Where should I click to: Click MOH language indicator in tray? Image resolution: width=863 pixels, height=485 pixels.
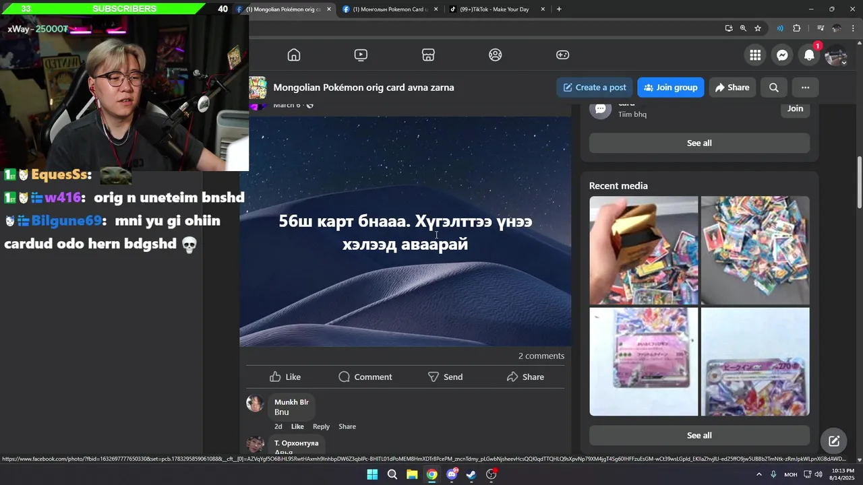790,475
